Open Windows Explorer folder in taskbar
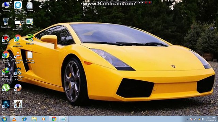The image size is (218, 122). coord(34,119)
